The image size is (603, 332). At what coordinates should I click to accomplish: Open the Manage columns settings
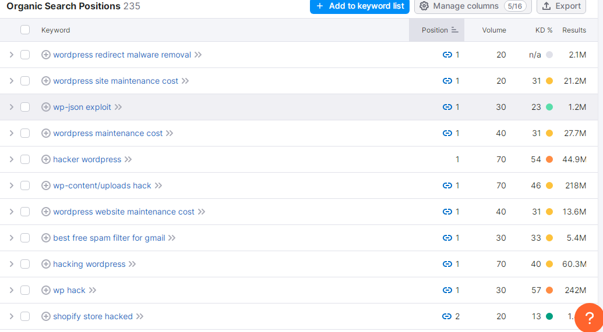472,6
